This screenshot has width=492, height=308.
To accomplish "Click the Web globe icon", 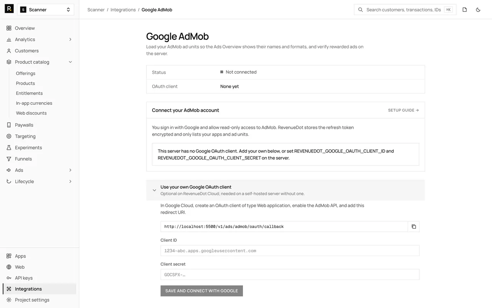I will point(9,267).
